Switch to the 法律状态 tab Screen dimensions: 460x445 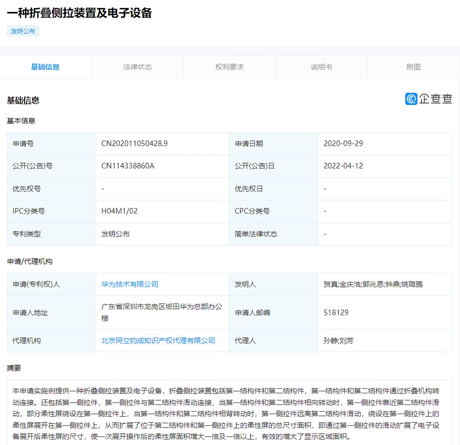click(x=137, y=67)
